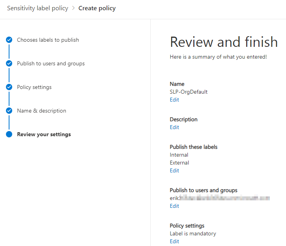Return to the Name & description step

tap(41, 111)
